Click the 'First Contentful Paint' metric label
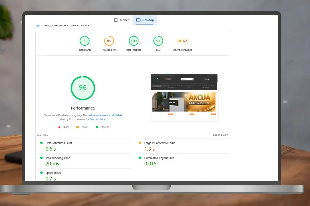The height and width of the screenshot is (206, 310). pyautogui.click(x=59, y=143)
